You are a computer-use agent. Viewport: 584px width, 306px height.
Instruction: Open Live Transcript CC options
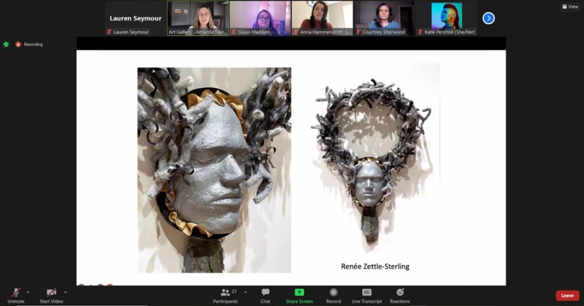367,296
